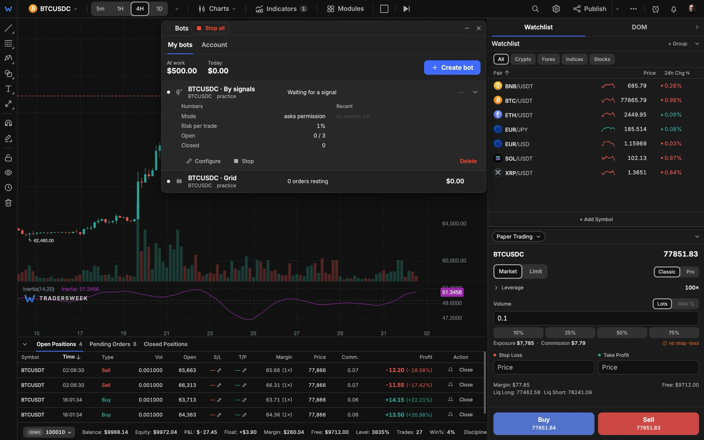Filter watchlist by Crypto
Screen dimensions: 704x440
[523, 59]
